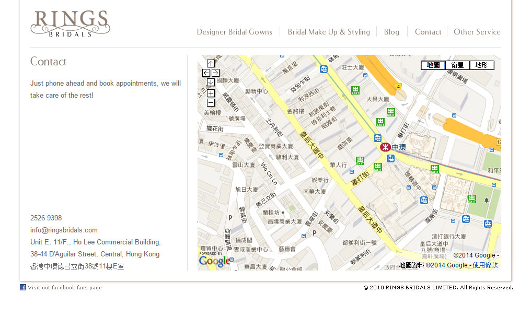Image resolution: width=531 pixels, height=317 pixels.
Task: Switch map to 衛星 (Satellite) view
Action: pos(457,65)
